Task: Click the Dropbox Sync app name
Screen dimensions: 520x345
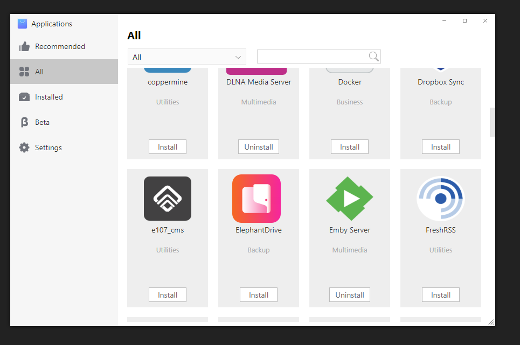Action: [x=440, y=82]
